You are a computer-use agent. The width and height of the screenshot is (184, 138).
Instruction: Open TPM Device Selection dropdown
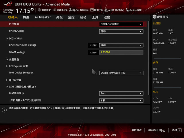pos(121,73)
